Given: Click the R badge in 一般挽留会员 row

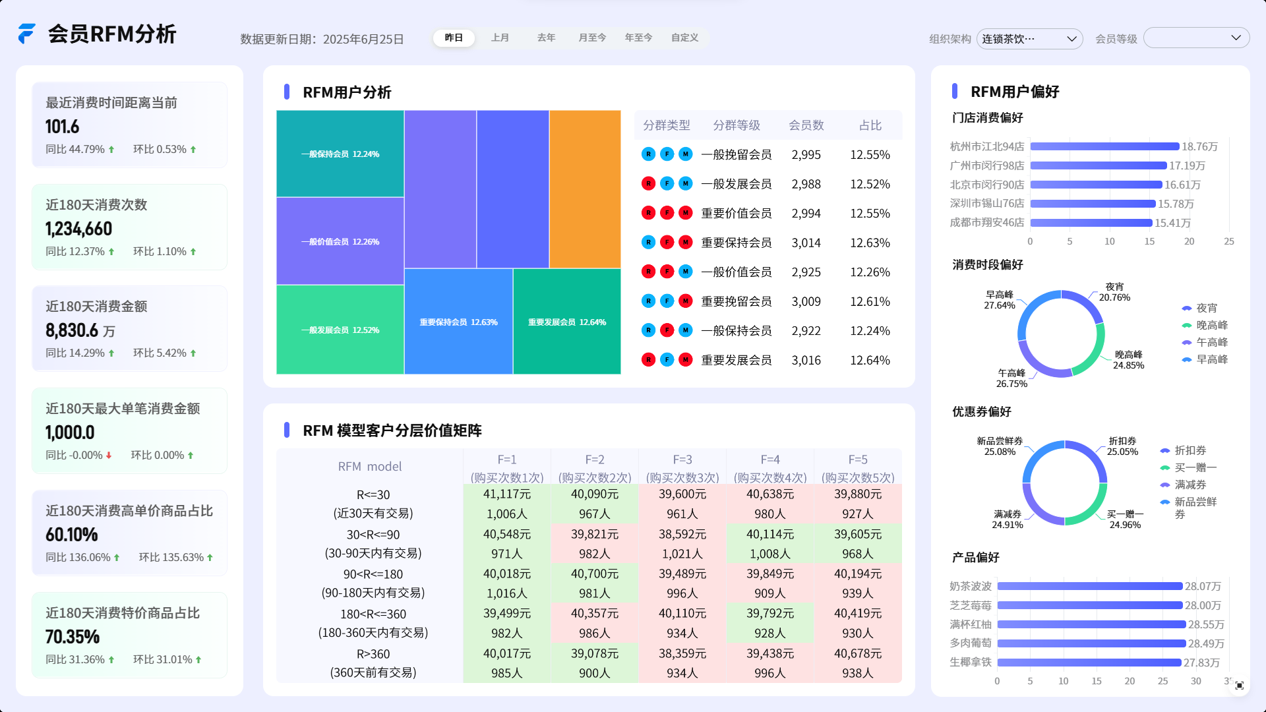Looking at the screenshot, I should click(x=648, y=154).
